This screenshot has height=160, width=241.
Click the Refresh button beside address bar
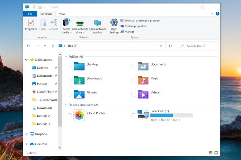[170, 46]
